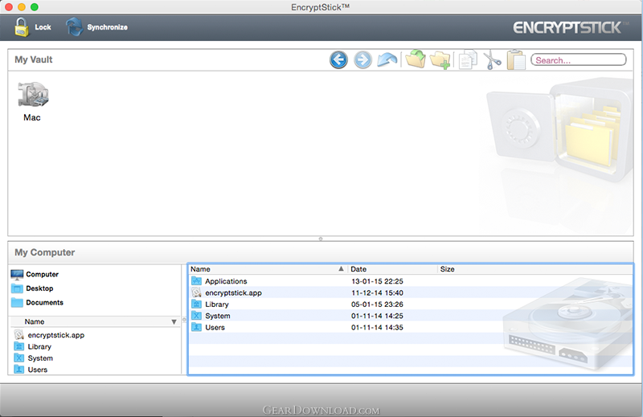Maximize window with the green button
643x417 pixels.
[35, 7]
